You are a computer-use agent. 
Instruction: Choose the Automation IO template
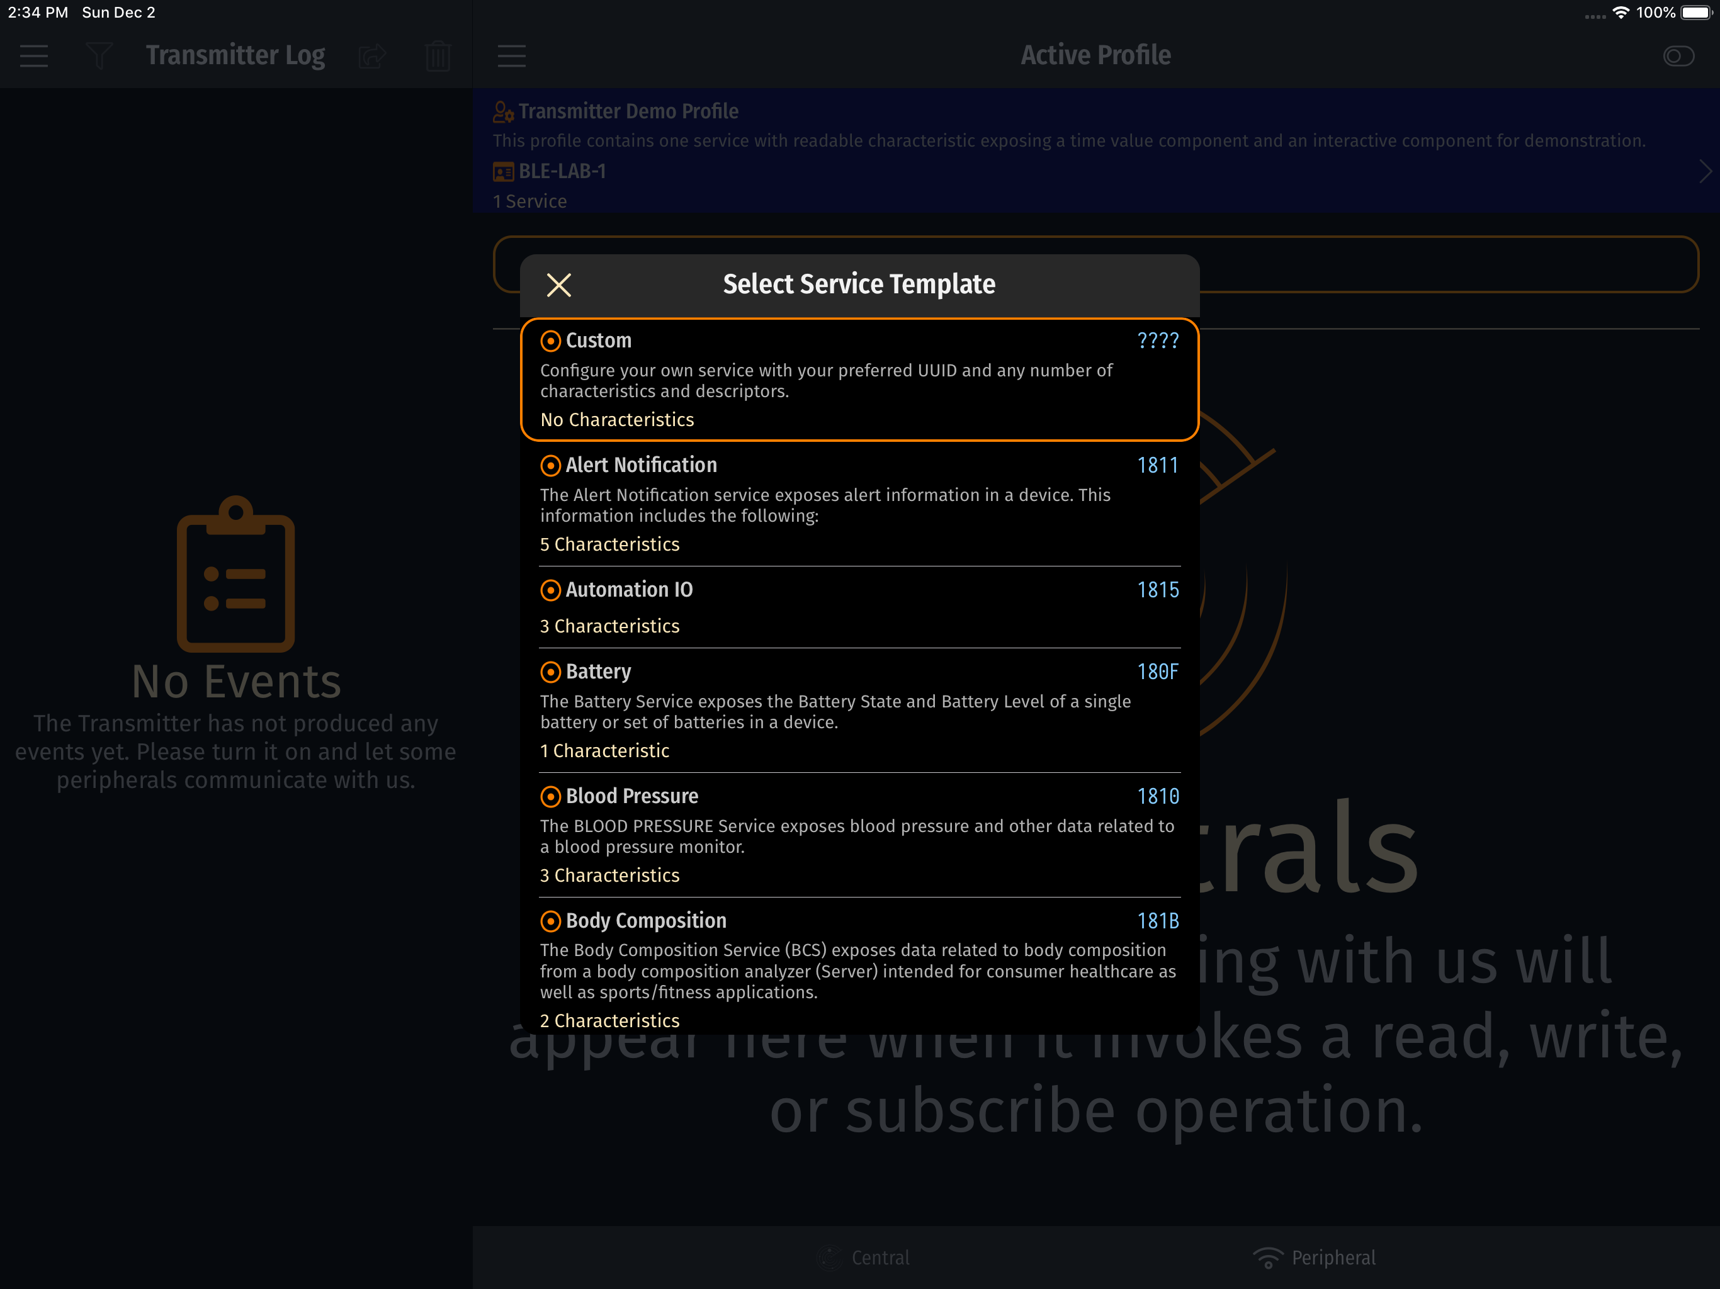[628, 590]
